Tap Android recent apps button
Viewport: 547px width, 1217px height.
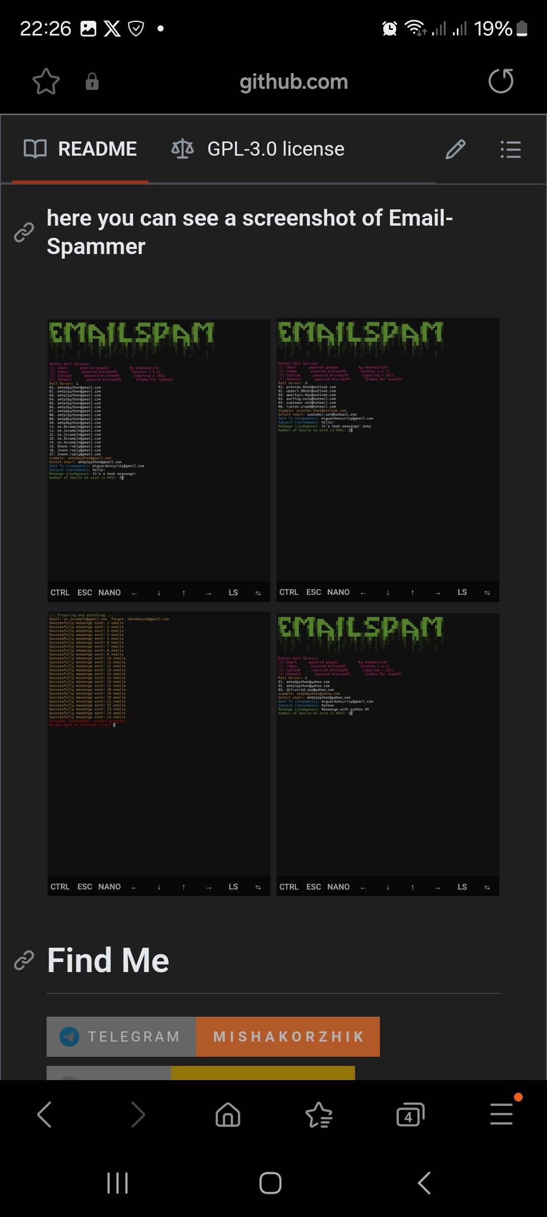point(118,1183)
